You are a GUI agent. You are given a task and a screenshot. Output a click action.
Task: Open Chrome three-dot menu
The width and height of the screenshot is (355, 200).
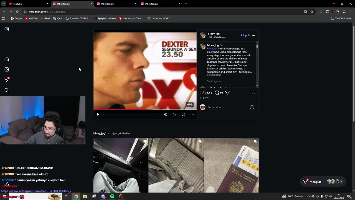point(351,12)
